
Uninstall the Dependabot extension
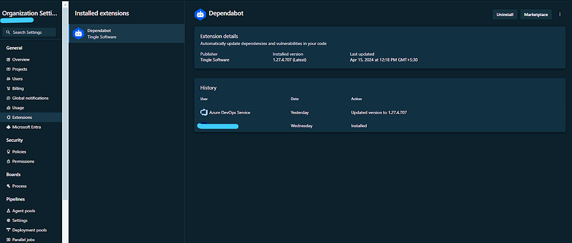click(505, 14)
